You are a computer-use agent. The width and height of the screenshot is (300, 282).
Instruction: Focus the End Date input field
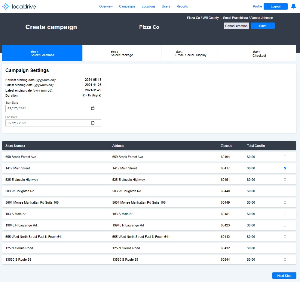pyautogui.click(x=53, y=123)
